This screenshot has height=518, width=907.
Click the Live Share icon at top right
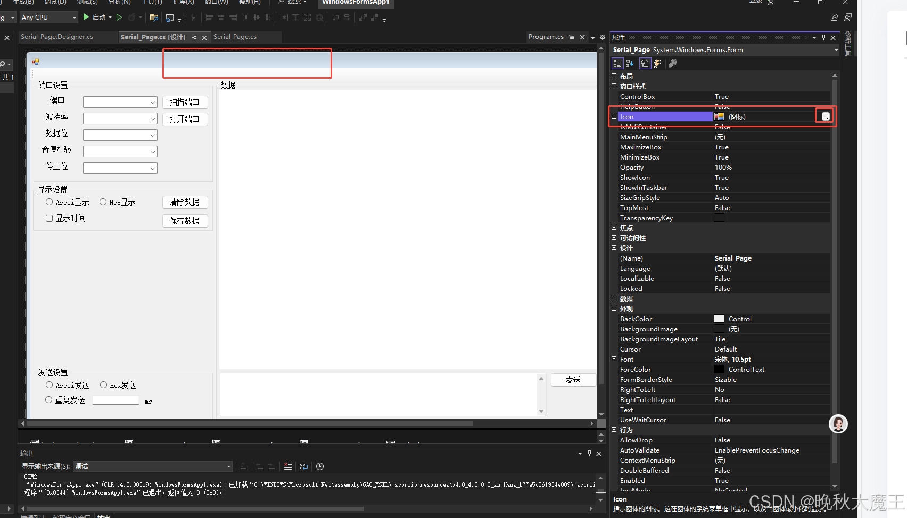click(834, 18)
